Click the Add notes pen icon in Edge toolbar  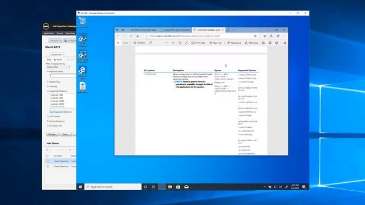tap(271, 36)
